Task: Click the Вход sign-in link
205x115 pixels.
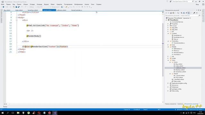Action: (x=197, y=4)
